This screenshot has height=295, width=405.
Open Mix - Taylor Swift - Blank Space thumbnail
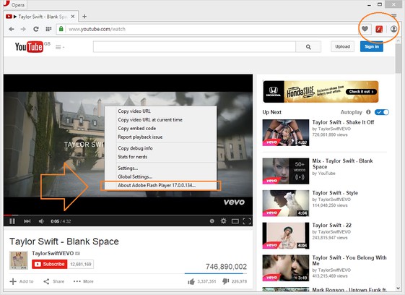point(286,171)
